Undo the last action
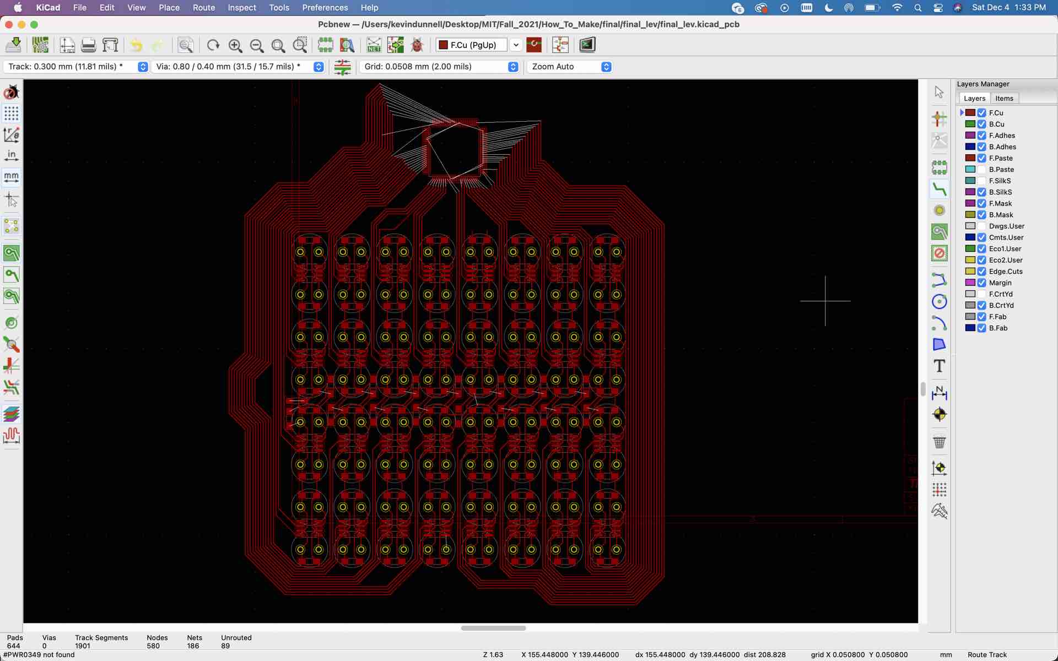The image size is (1058, 661). point(136,45)
